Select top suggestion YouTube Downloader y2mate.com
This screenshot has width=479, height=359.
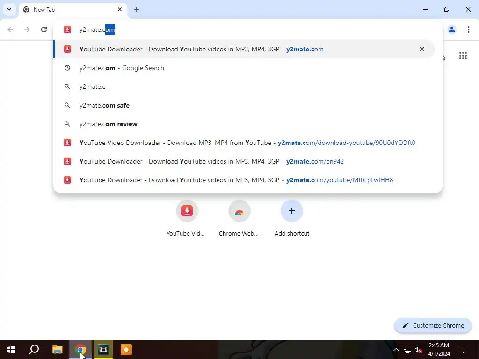pos(244,49)
